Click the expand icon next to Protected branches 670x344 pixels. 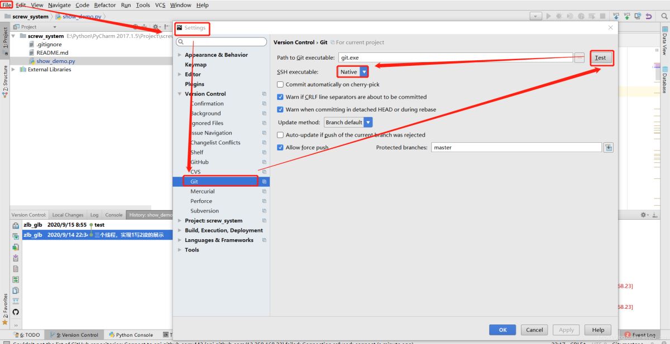[609, 147]
